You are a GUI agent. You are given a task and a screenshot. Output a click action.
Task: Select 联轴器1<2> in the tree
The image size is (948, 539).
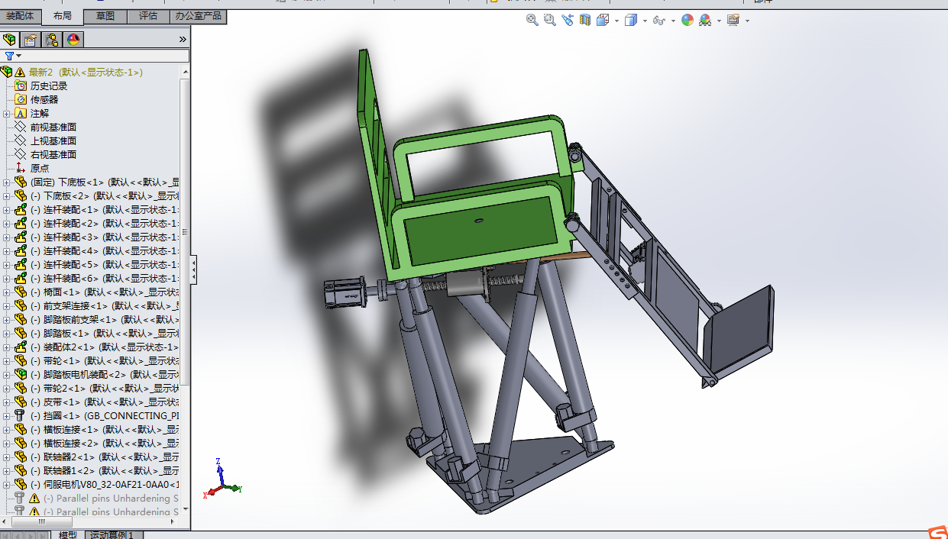click(x=105, y=471)
